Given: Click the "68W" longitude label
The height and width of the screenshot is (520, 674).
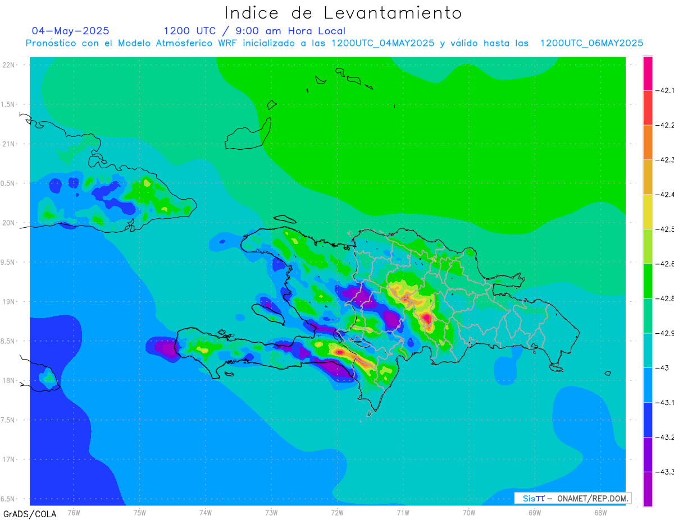Looking at the screenshot, I should [600, 513].
